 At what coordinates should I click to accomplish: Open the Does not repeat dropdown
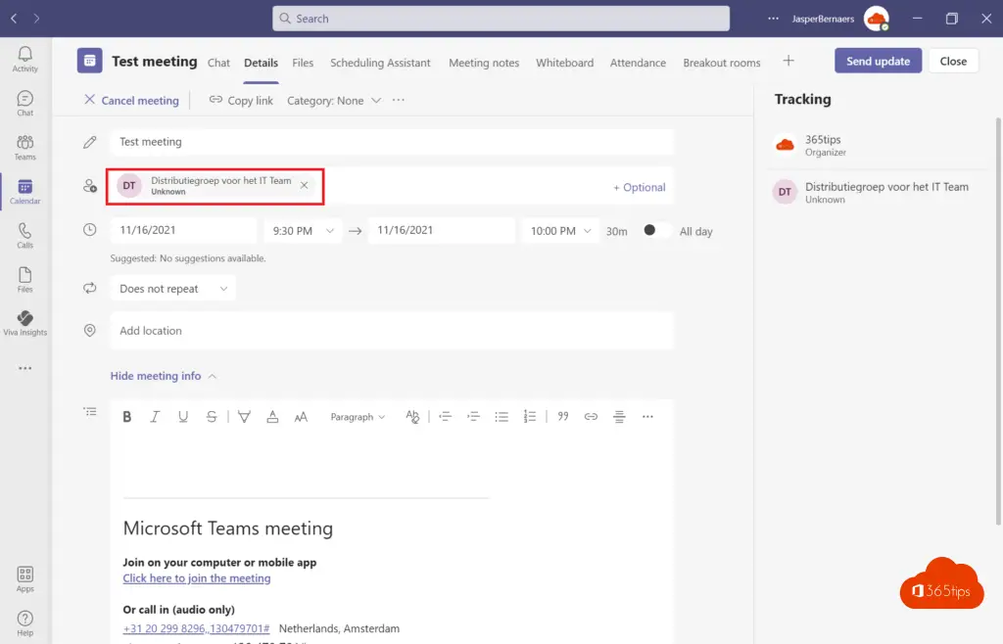coord(173,289)
